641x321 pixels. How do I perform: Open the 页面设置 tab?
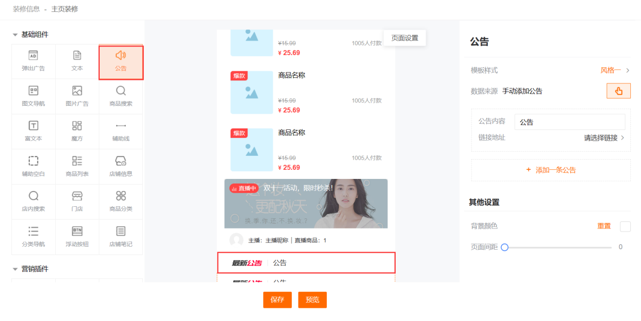click(x=405, y=38)
